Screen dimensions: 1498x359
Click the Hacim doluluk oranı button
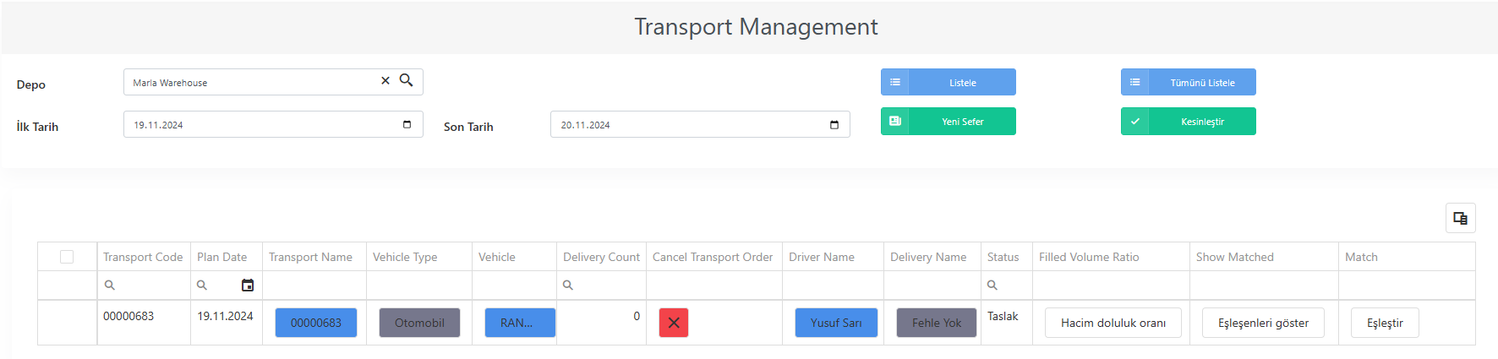(1113, 323)
